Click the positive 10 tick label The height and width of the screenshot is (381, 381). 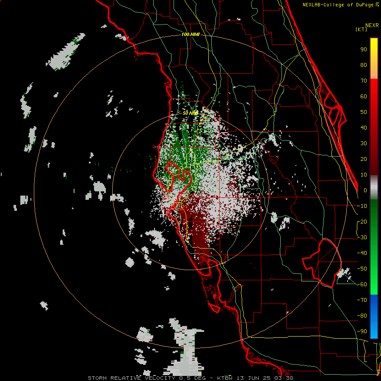[364, 175]
